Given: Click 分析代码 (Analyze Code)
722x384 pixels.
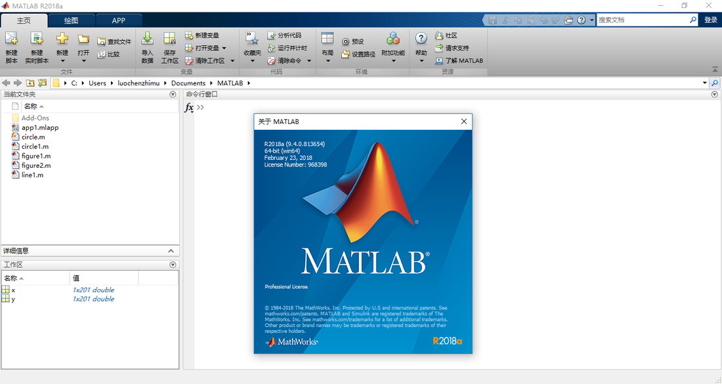Looking at the screenshot, I should [285, 35].
